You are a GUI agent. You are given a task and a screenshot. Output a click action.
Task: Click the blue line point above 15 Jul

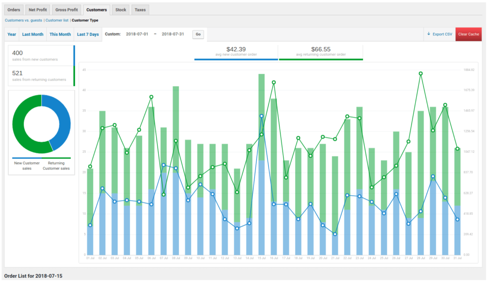point(262,116)
